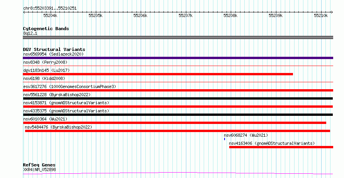Click the 55210k ruler tick label
This screenshot has height=178, width=344.
tap(321, 15)
